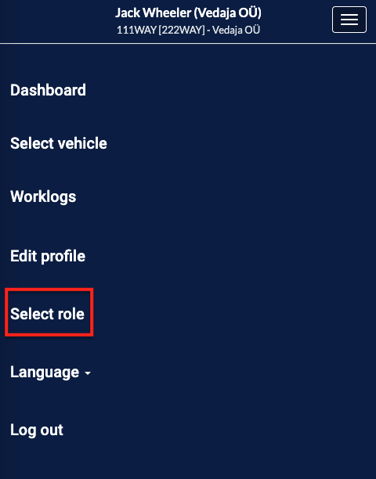The width and height of the screenshot is (376, 479).
Task: Open the Dashboard menu item
Action: 48,90
